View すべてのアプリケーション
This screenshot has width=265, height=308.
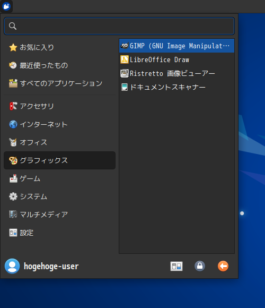coord(59,83)
